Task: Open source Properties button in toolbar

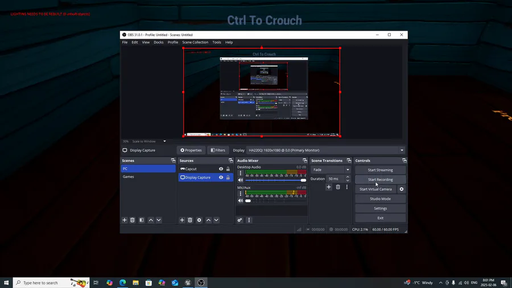Action: pos(191,150)
